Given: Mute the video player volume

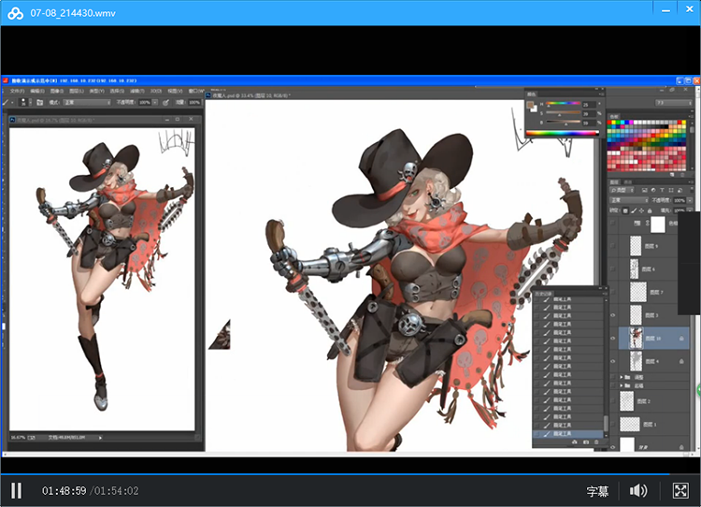Looking at the screenshot, I should (639, 490).
